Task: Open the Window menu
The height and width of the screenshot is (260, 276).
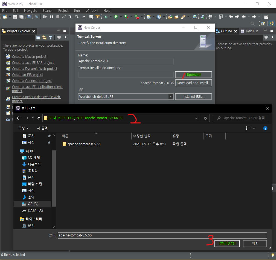Action: pyautogui.click(x=92, y=11)
